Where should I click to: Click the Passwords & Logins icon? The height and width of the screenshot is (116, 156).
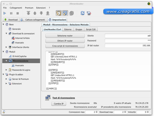(10, 70)
